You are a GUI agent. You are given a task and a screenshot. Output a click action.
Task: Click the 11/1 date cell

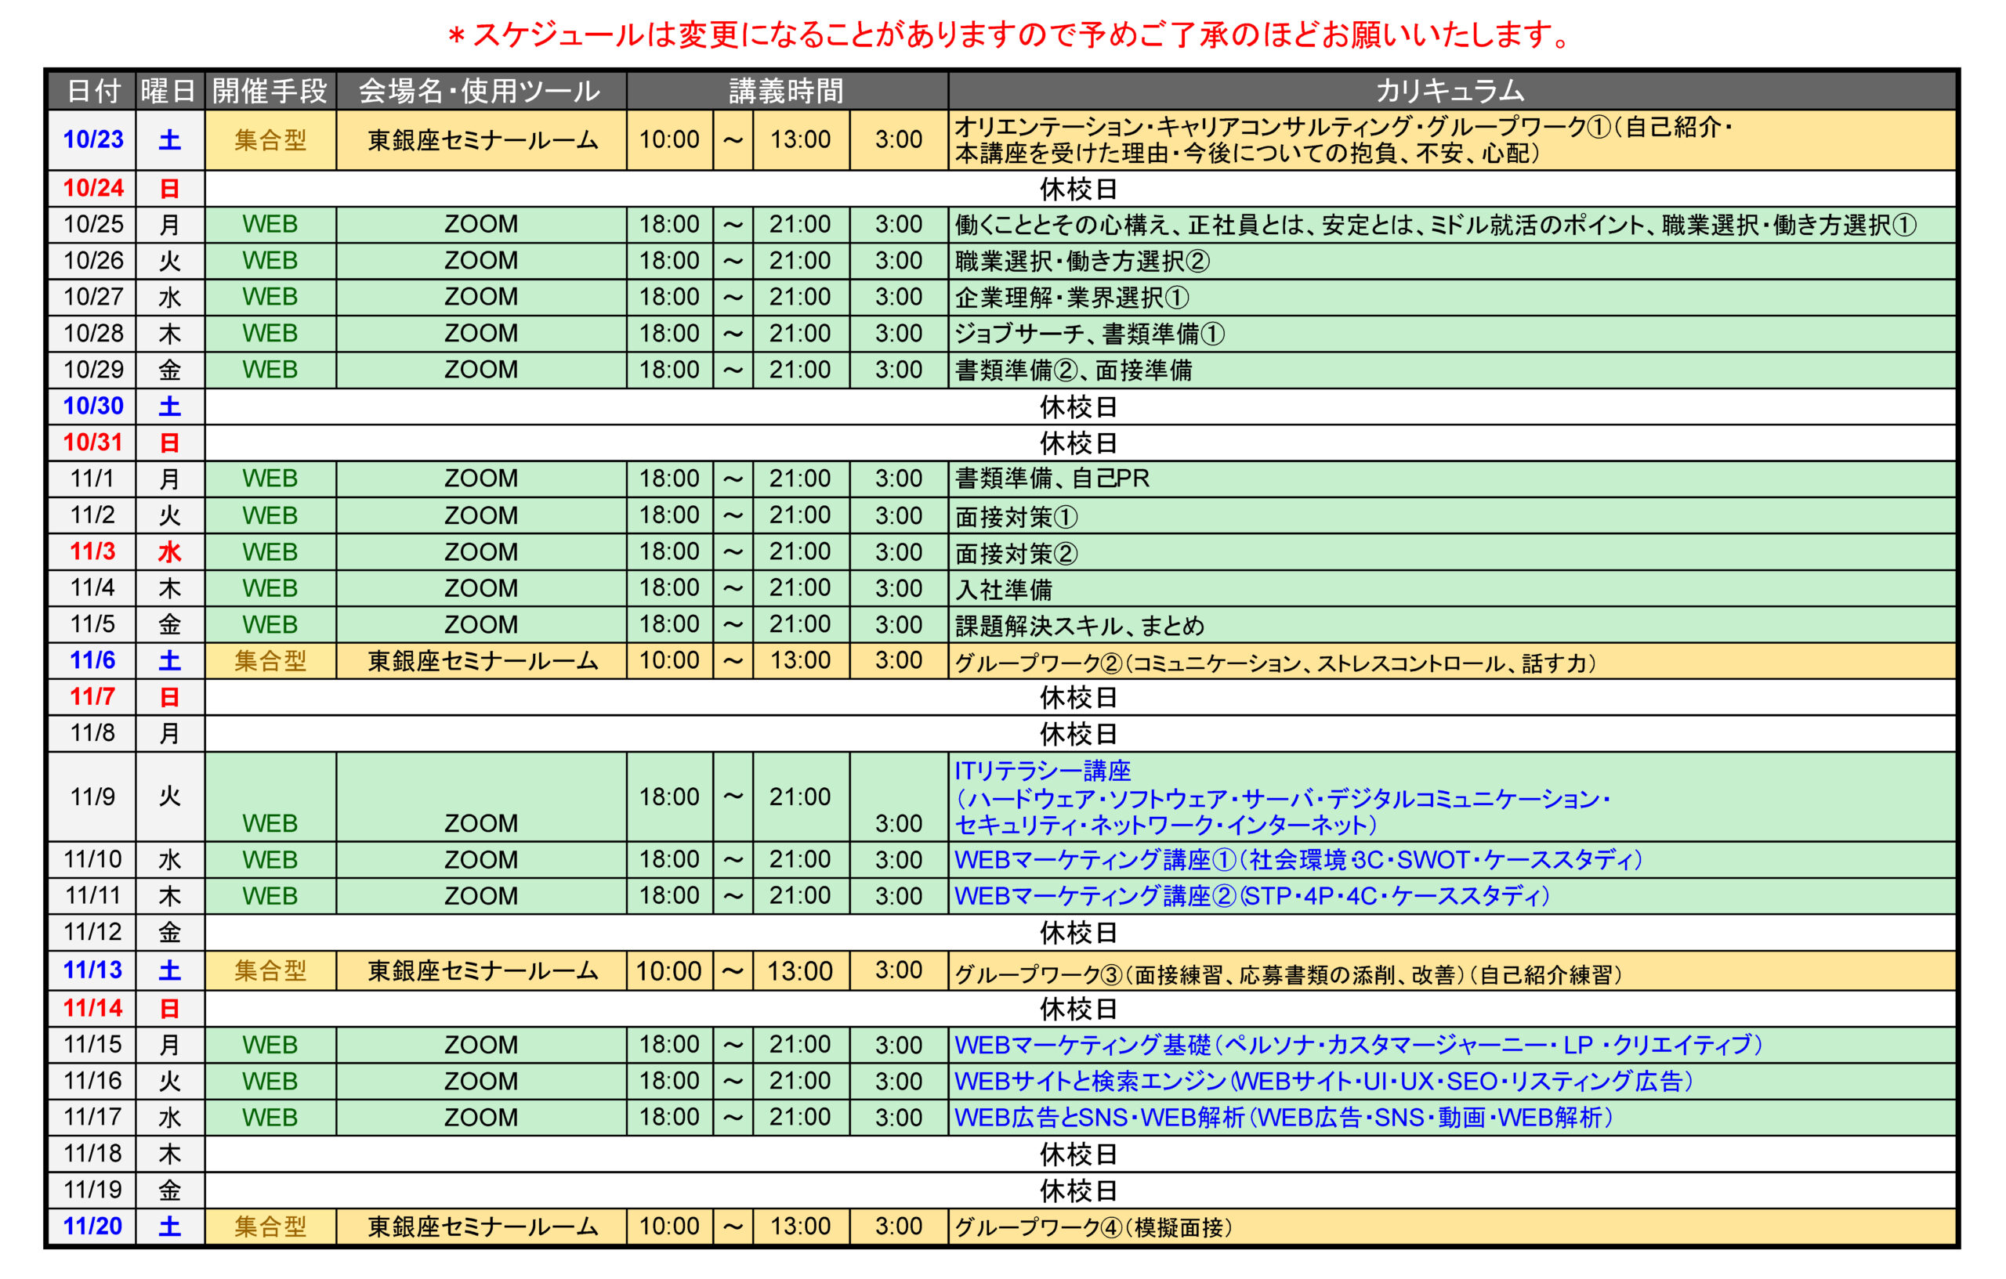[x=92, y=479]
